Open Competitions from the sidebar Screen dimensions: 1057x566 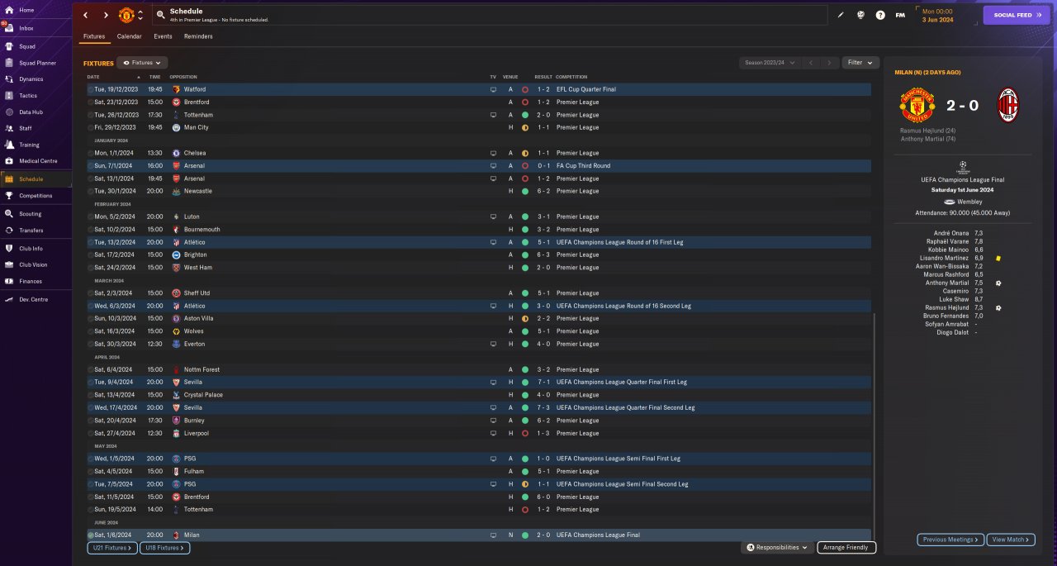pyautogui.click(x=36, y=196)
